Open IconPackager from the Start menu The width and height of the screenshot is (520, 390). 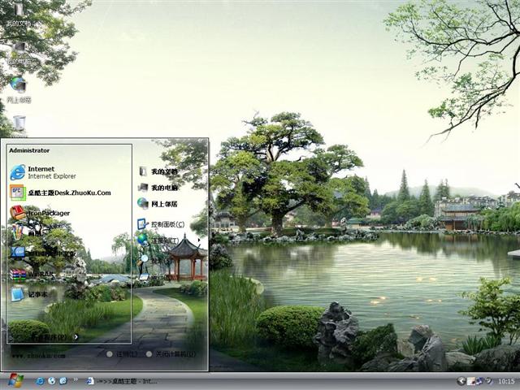point(40,213)
